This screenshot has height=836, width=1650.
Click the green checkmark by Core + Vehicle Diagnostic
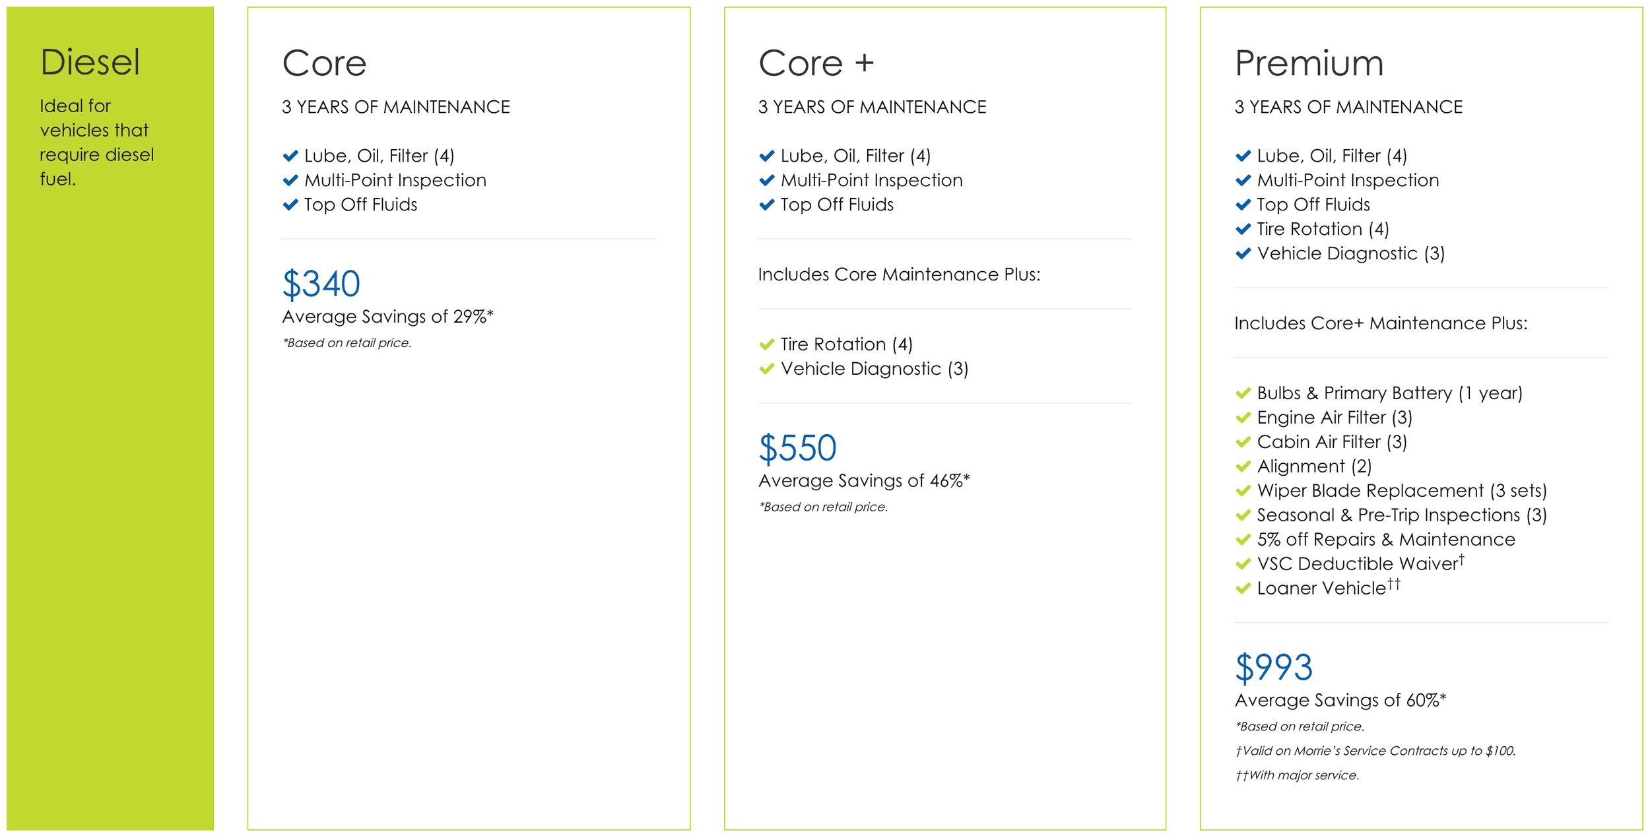(x=766, y=369)
